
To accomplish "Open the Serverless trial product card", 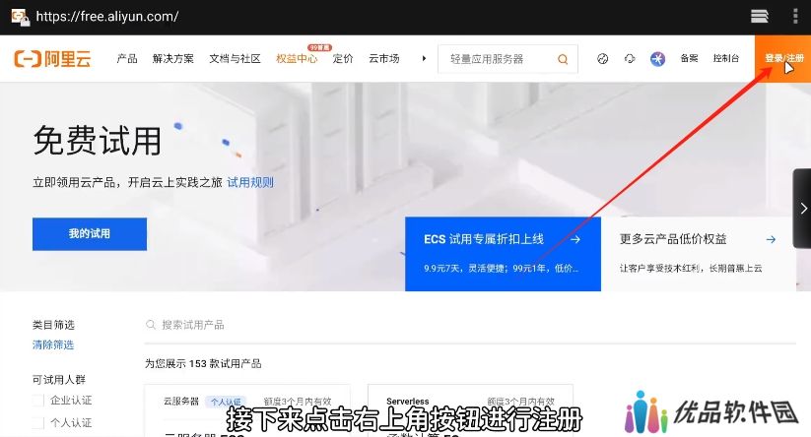I will pyautogui.click(x=470, y=410).
